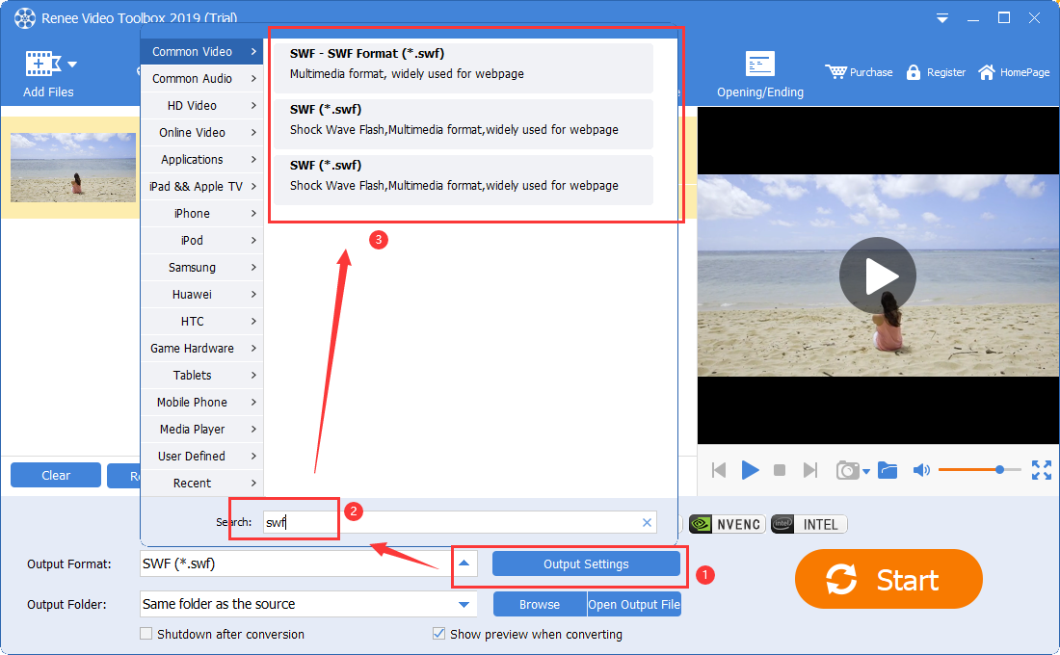The width and height of the screenshot is (1060, 655).
Task: Open the snapshot folder icon
Action: pyautogui.click(x=888, y=470)
